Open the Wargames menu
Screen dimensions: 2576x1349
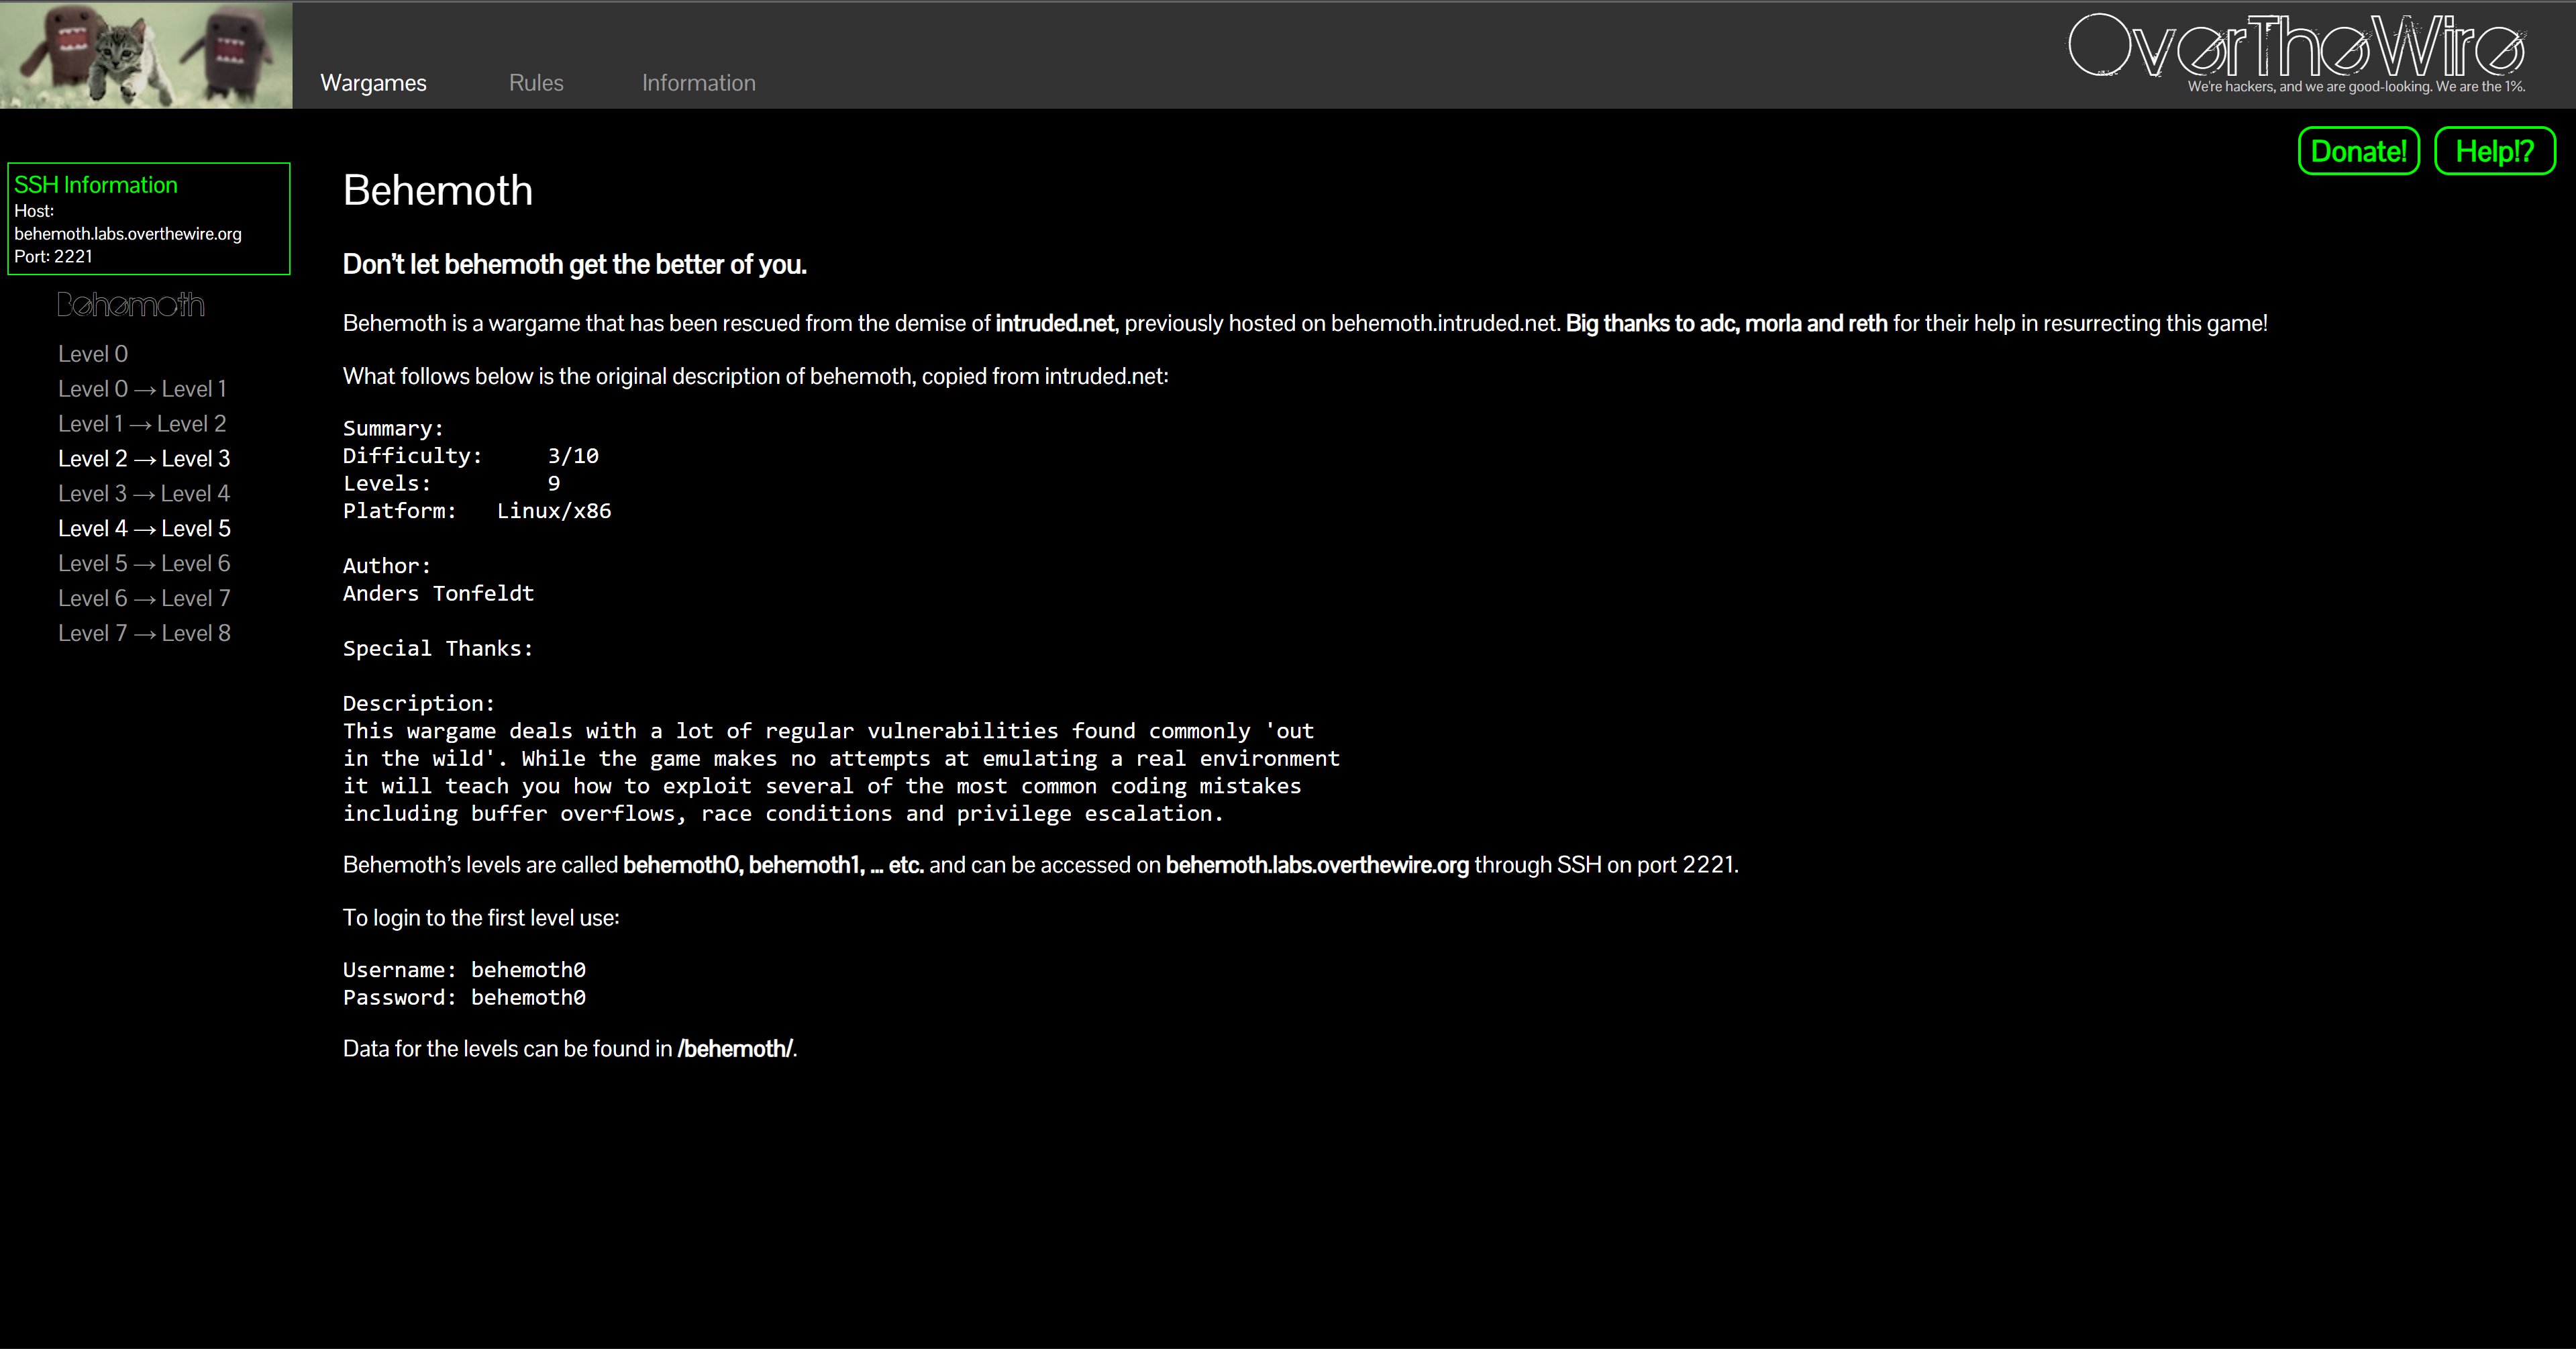click(x=373, y=83)
